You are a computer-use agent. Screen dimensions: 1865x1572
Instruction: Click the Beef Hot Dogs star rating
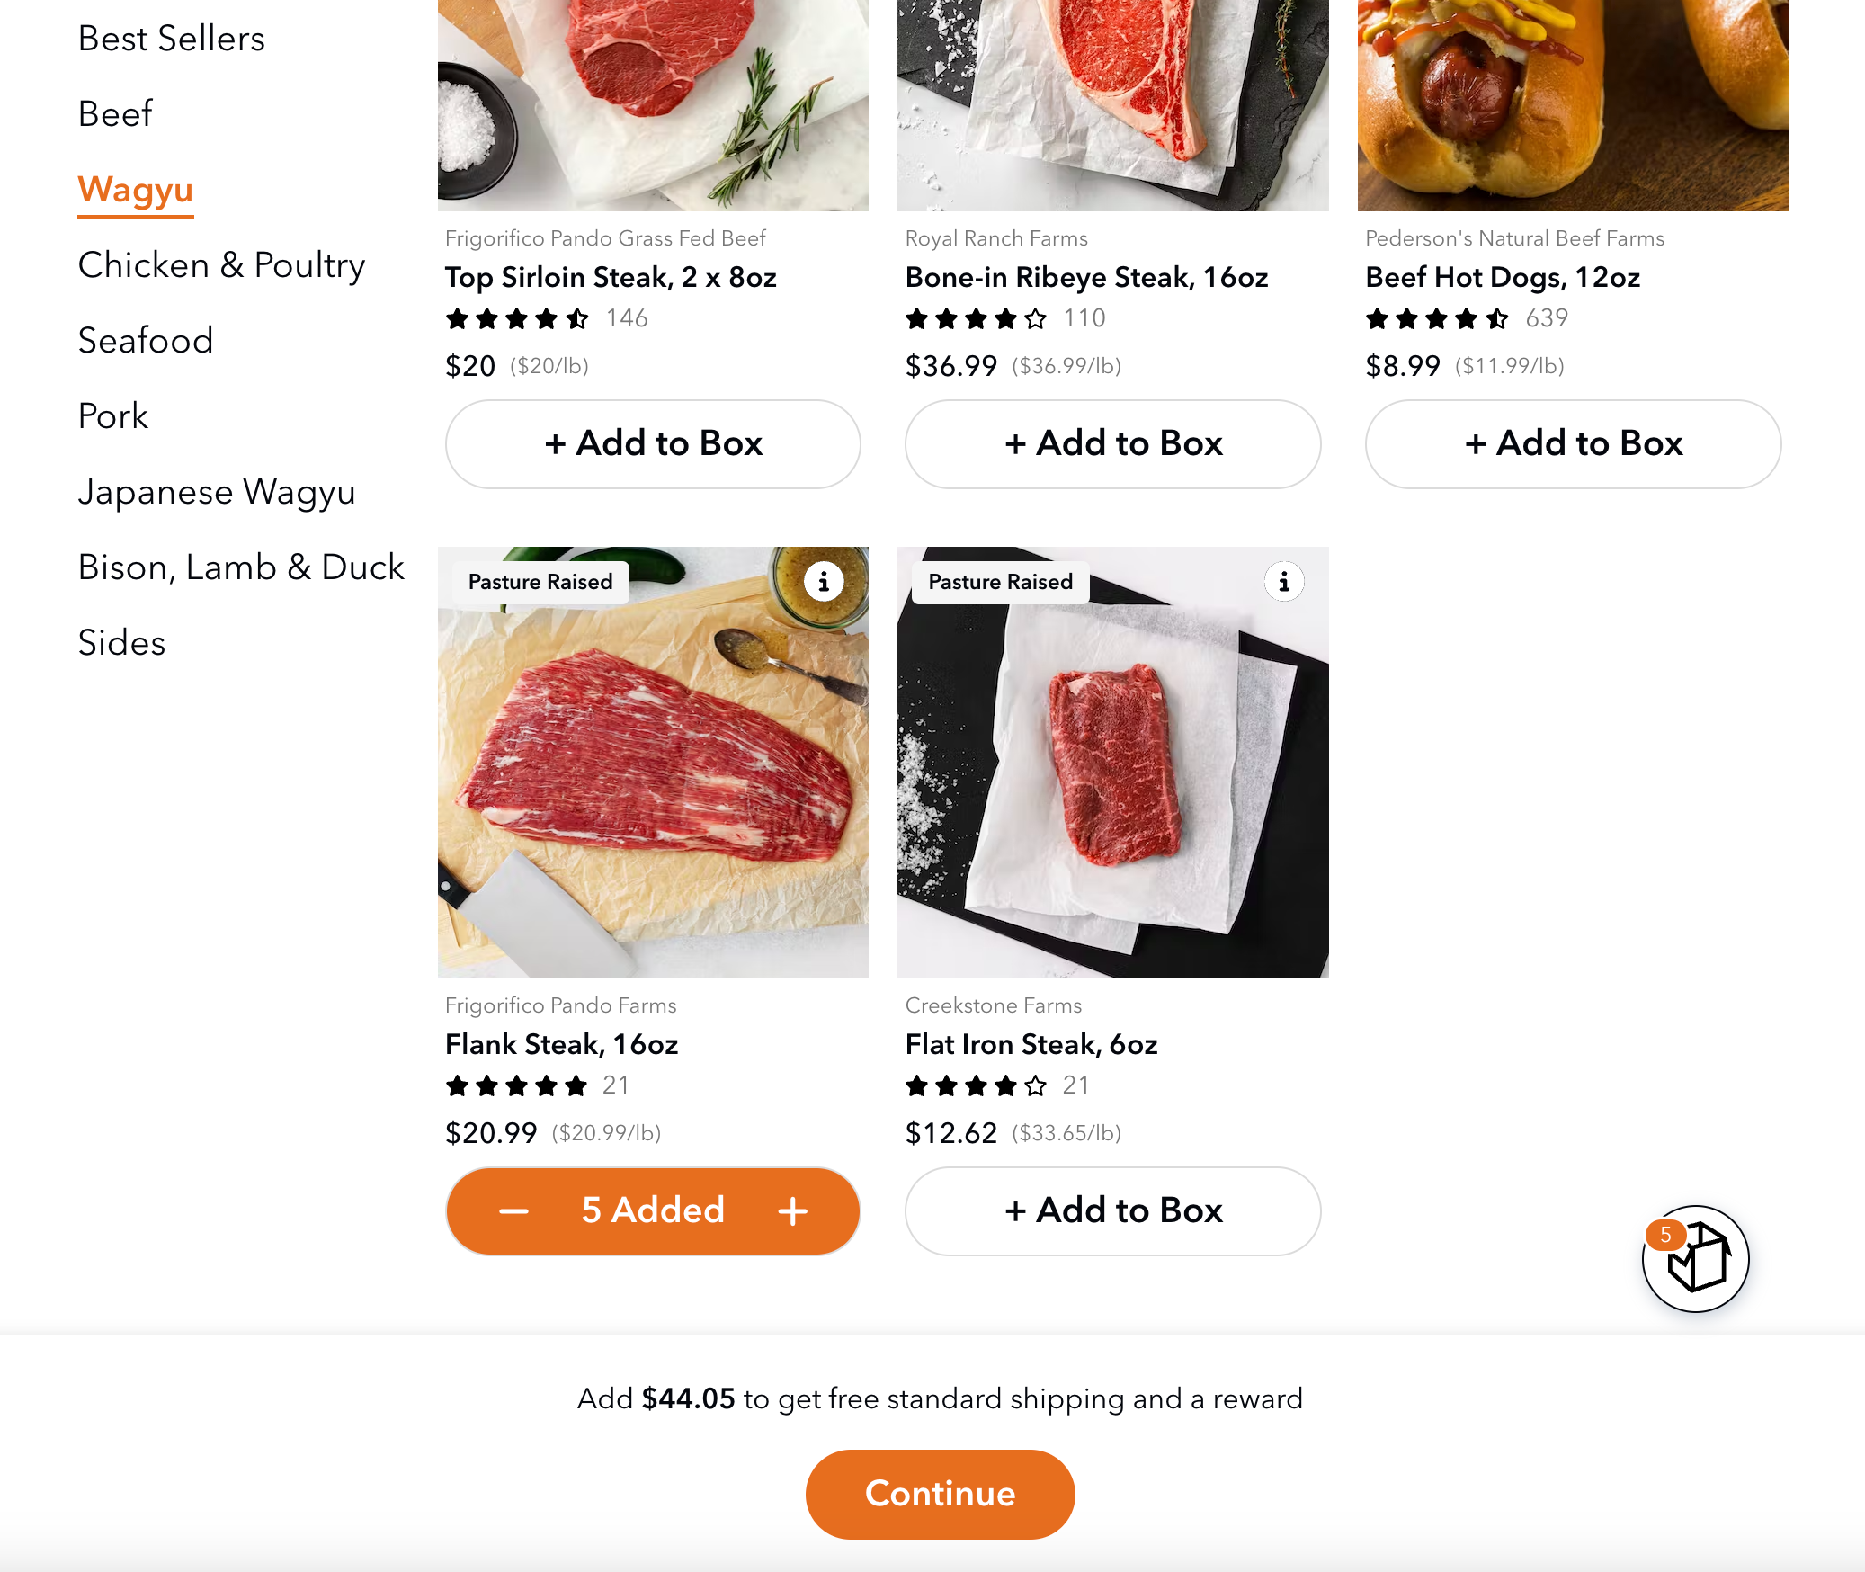[1436, 317]
